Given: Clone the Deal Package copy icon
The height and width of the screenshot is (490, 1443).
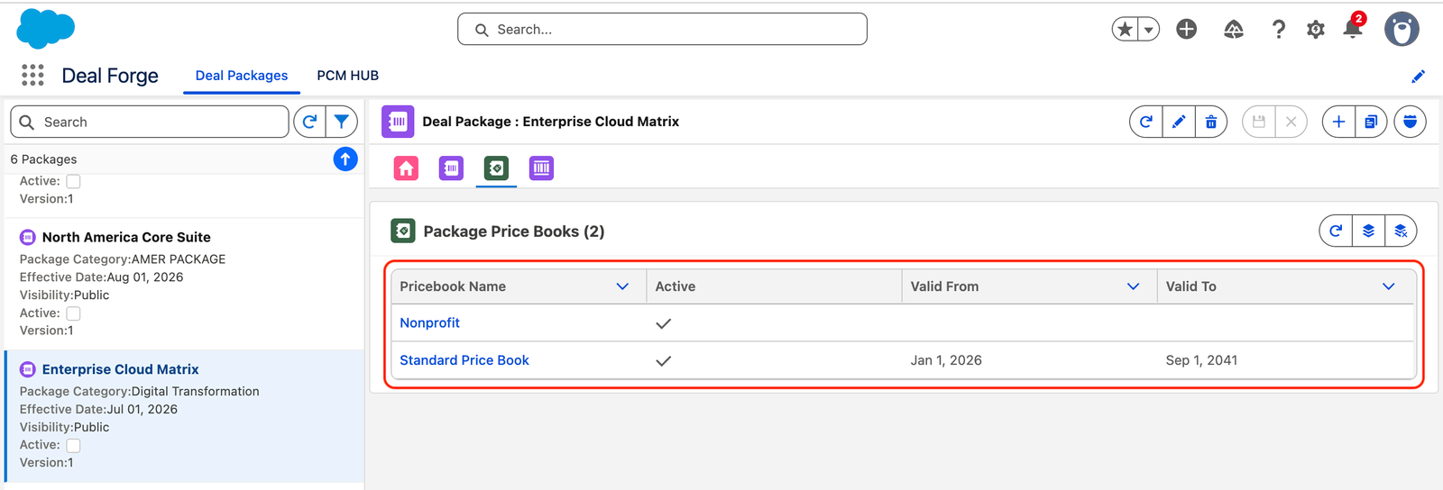Looking at the screenshot, I should [x=1371, y=122].
